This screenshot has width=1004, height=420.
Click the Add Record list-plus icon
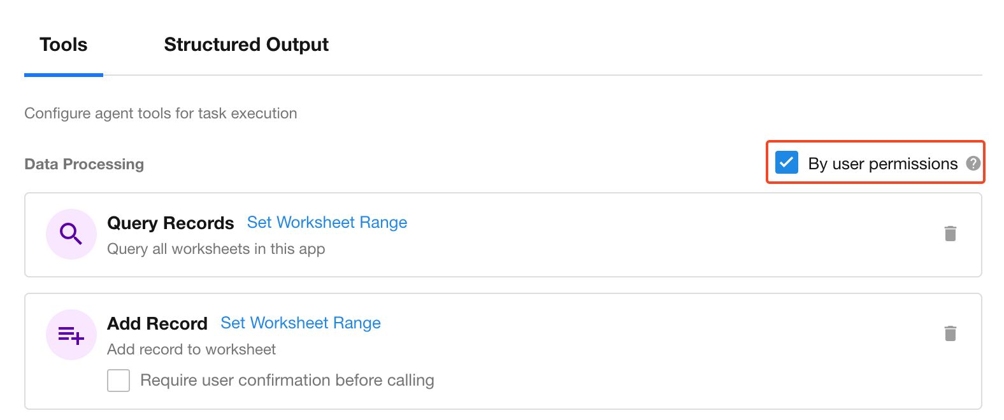(71, 335)
